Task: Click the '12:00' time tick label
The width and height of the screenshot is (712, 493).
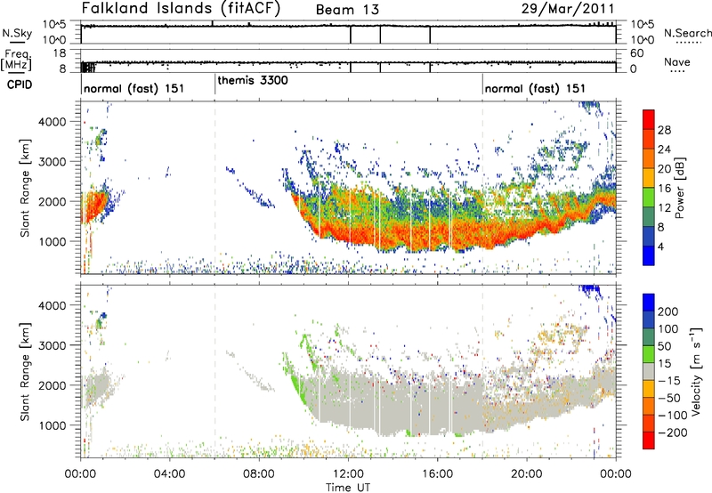Action: pyautogui.click(x=348, y=474)
